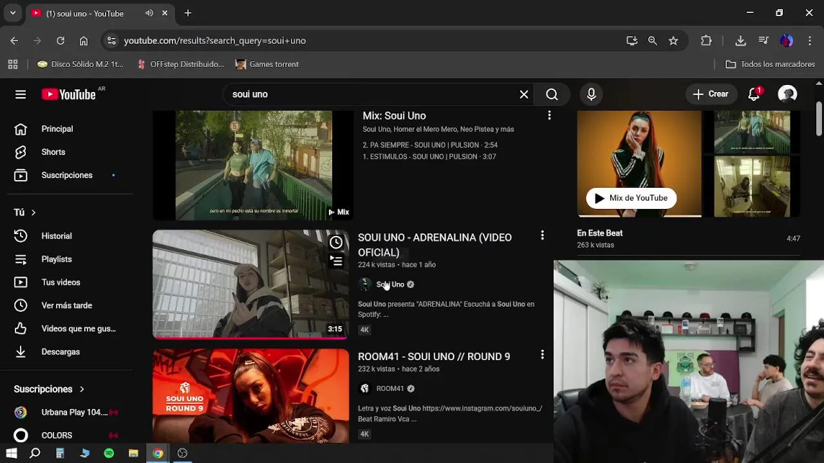824x463 pixels.
Task: Open more options for ADRENALINA video
Action: pyautogui.click(x=542, y=236)
